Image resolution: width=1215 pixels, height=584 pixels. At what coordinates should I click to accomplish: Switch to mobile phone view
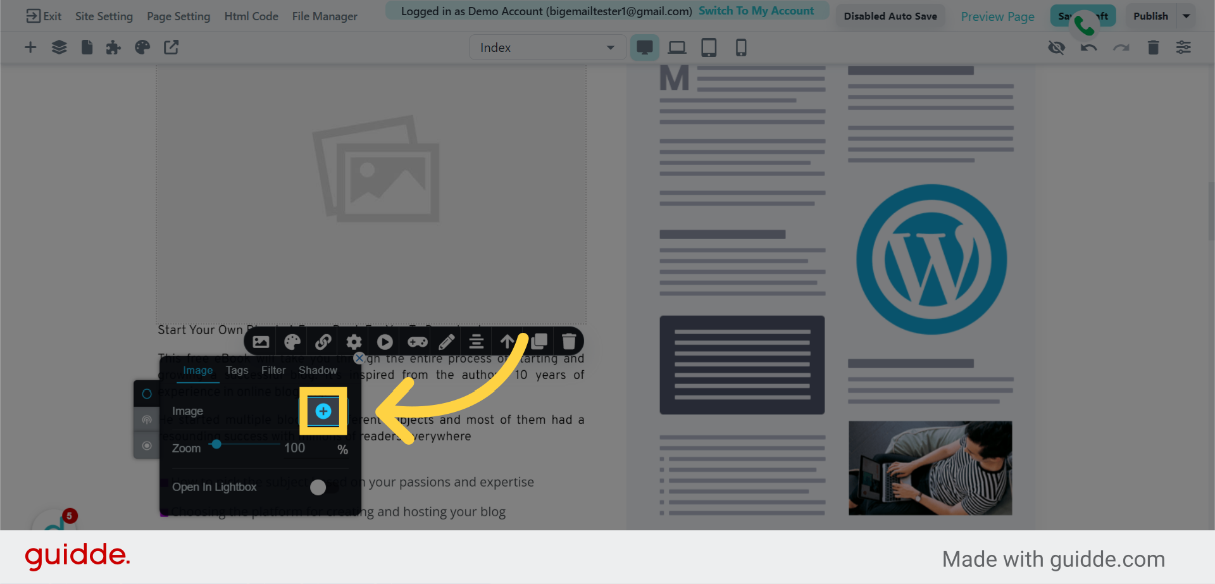(741, 47)
